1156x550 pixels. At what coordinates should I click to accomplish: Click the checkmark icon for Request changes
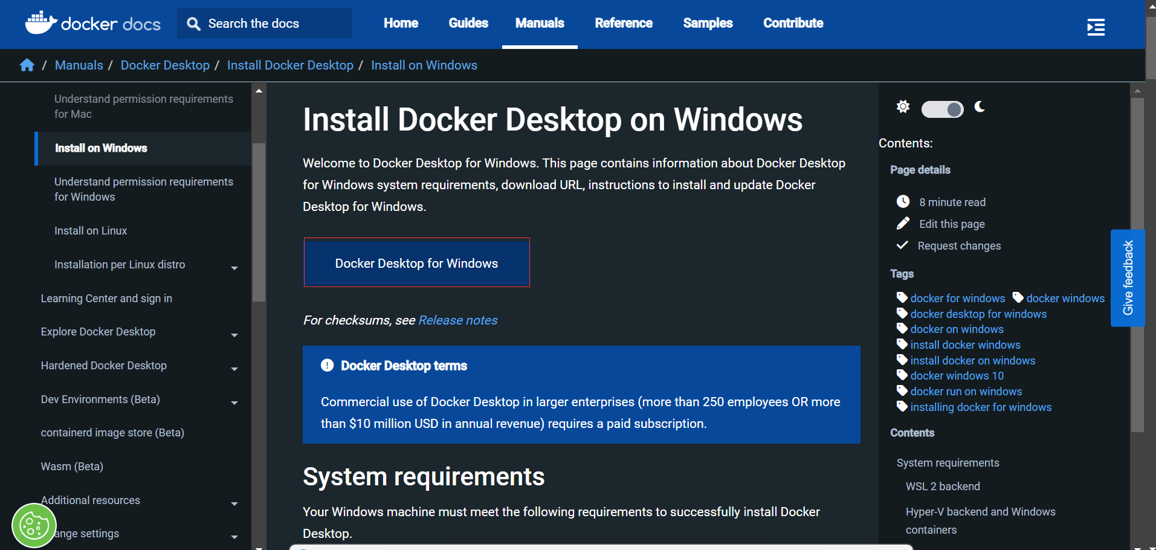click(x=902, y=245)
